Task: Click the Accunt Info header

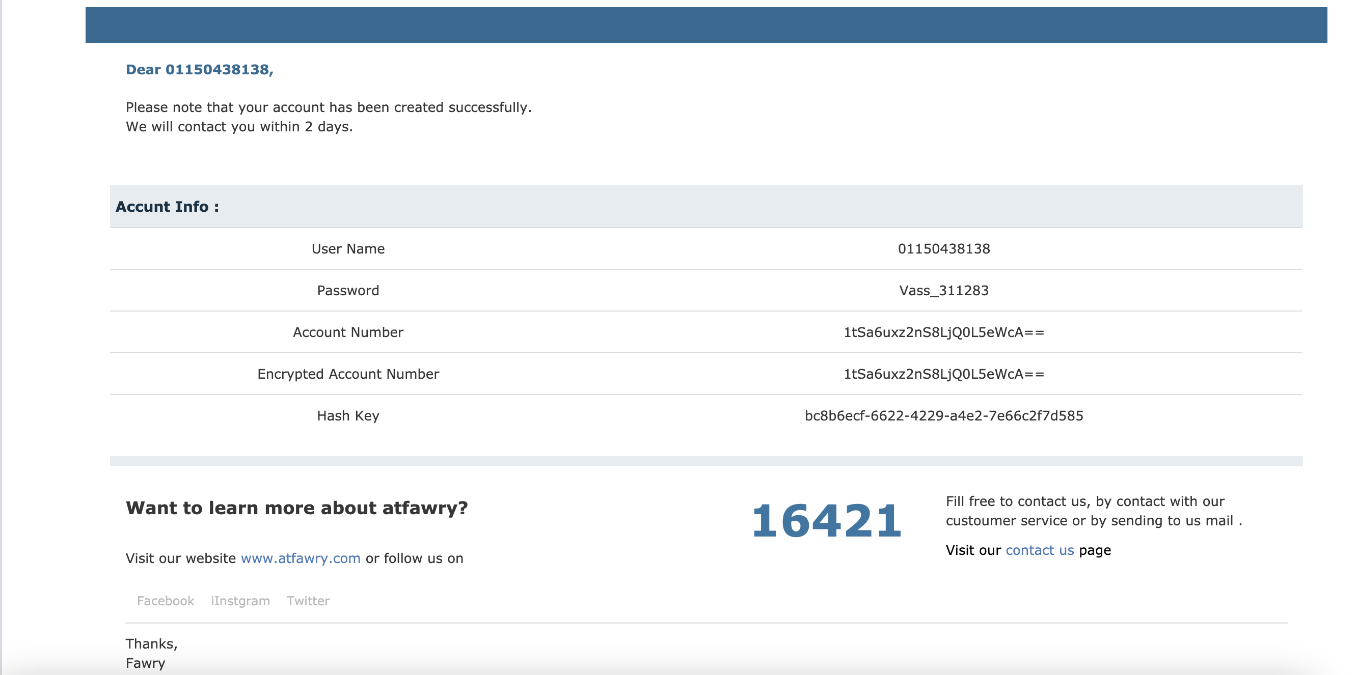Action: (167, 207)
